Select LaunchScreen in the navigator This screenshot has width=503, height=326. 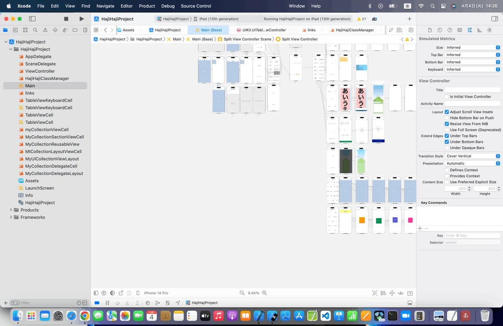39,188
